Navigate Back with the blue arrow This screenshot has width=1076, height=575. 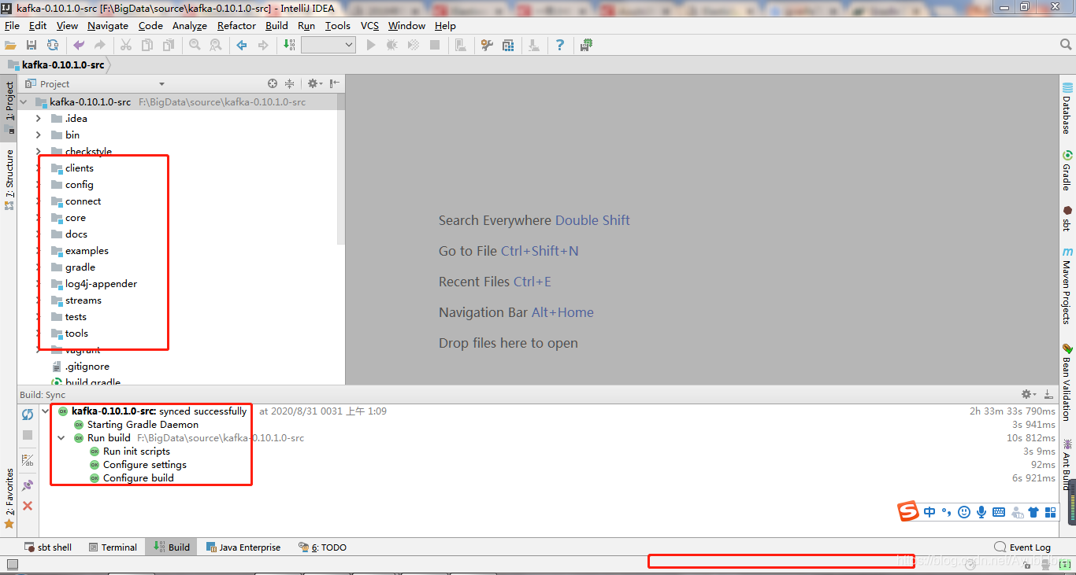click(x=242, y=46)
